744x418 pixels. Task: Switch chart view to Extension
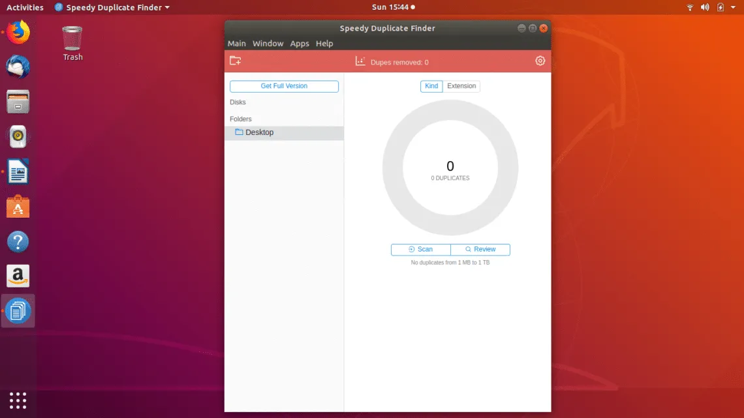(461, 86)
